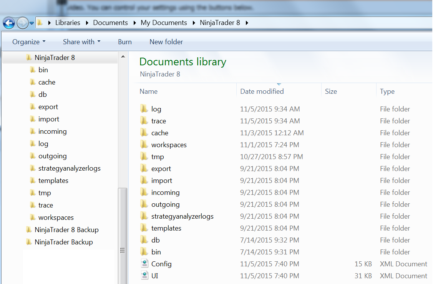Select NinjaTrader 8 in the navigation tree
Viewport: 433px width, 284px height.
coord(55,58)
